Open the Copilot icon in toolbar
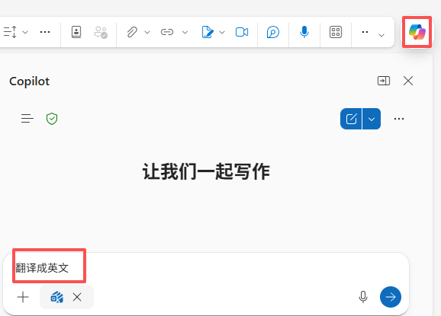441x316 pixels. [x=417, y=32]
